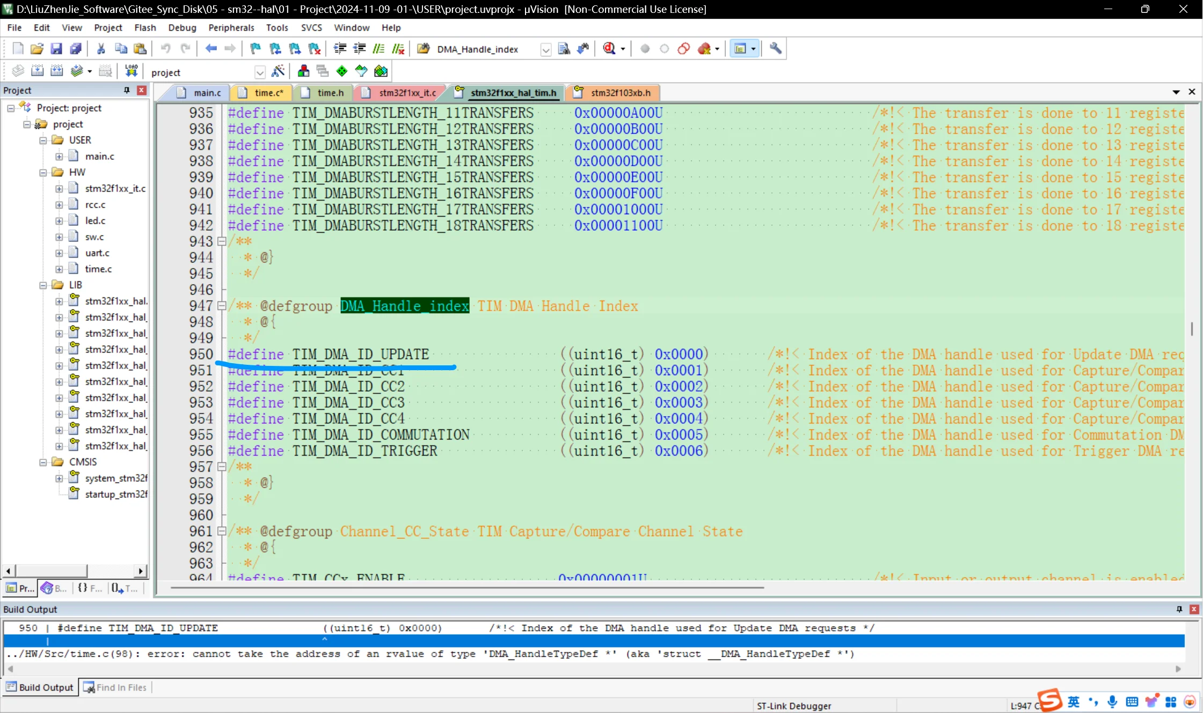The height and width of the screenshot is (713, 1203).
Task: Click the Download LOAD icon
Action: click(131, 71)
